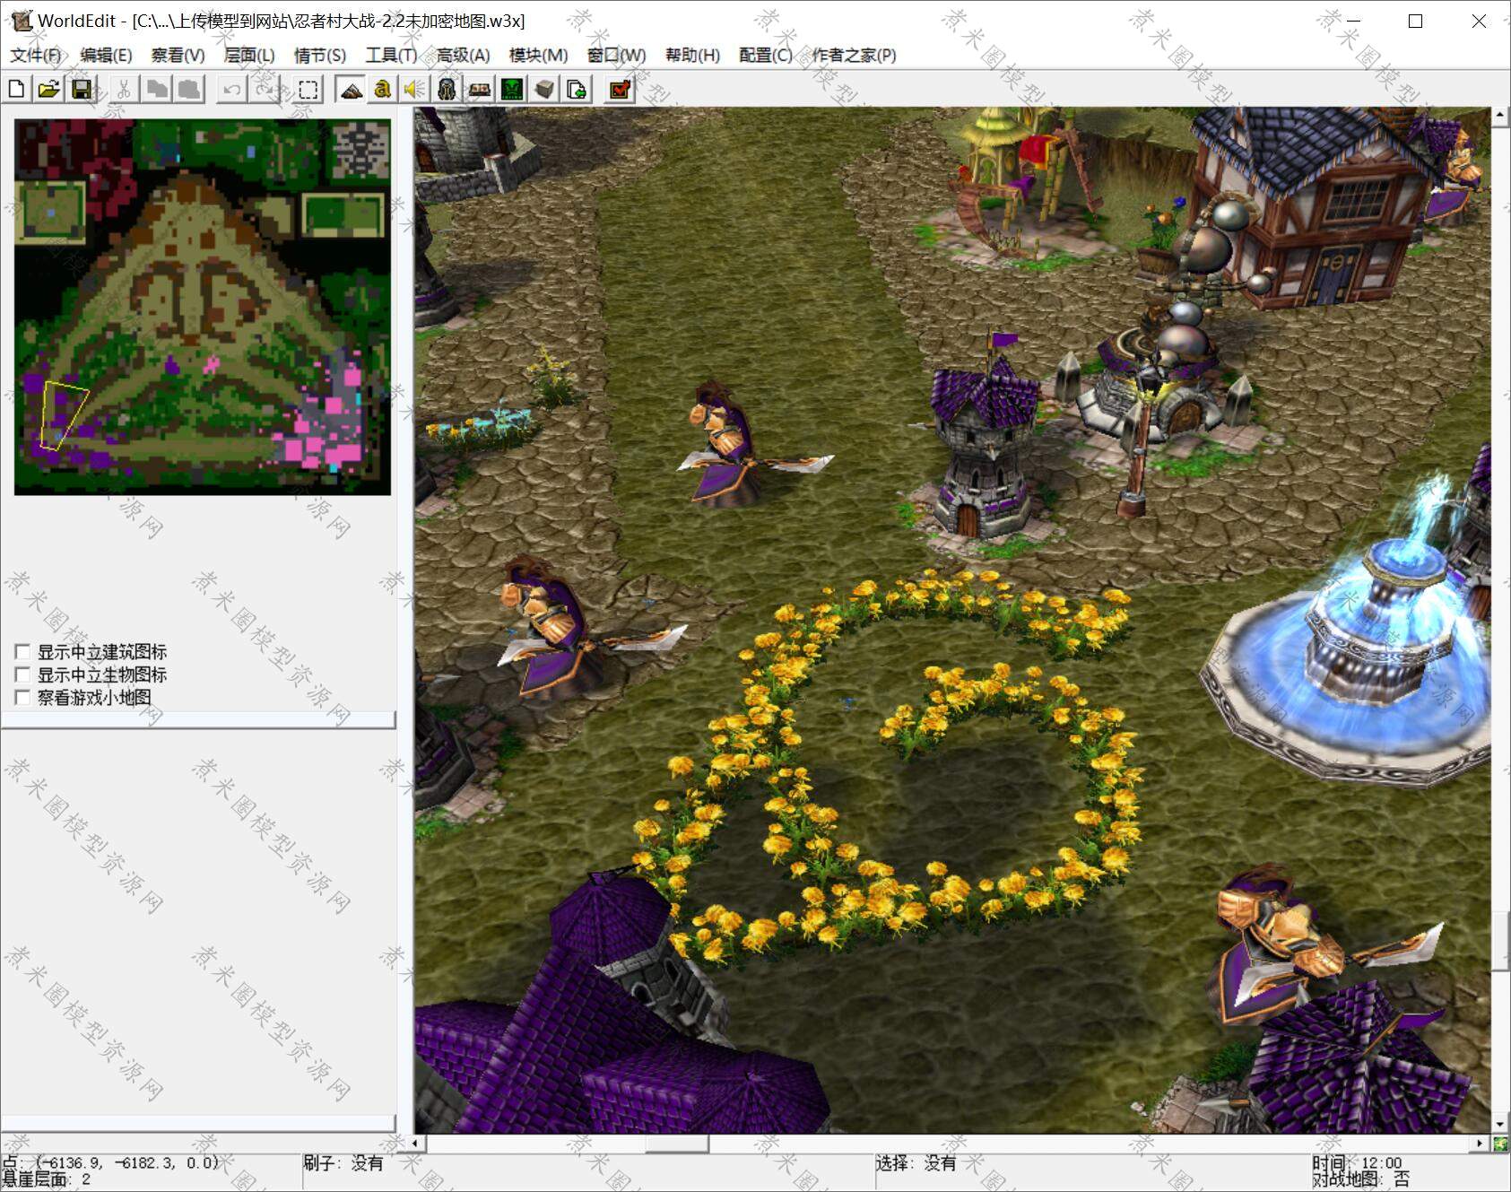The image size is (1511, 1192).
Task: Activate the selection brush tool
Action: click(x=308, y=89)
